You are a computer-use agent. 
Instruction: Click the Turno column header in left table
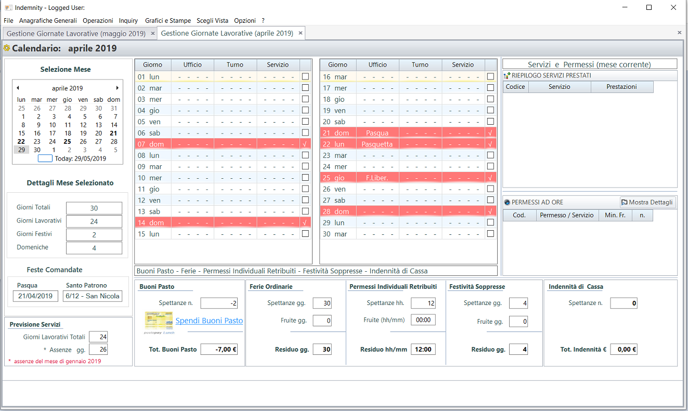coord(235,65)
